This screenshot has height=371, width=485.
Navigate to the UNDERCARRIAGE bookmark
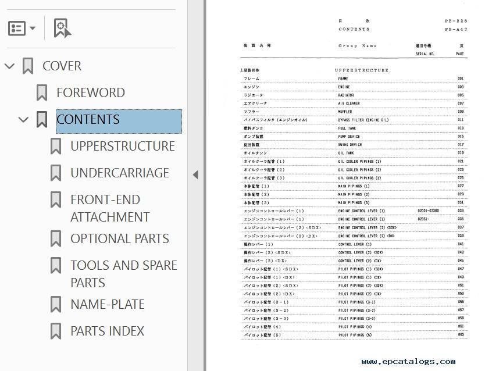click(x=120, y=173)
